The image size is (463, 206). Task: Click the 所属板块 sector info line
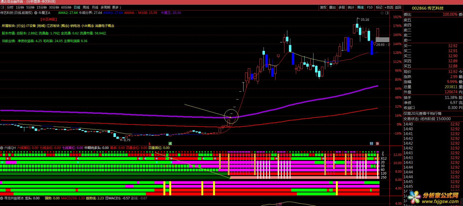[x=58, y=26]
